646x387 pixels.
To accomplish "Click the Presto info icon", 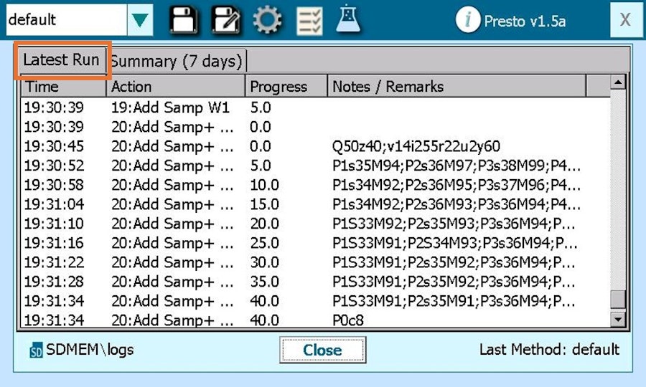I will click(x=467, y=20).
